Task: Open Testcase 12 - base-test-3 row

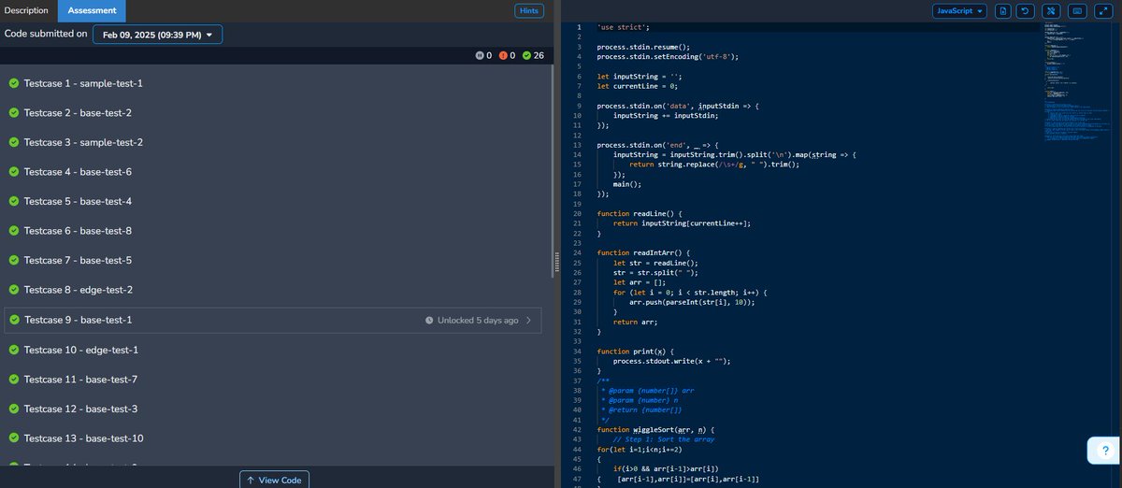Action: click(x=273, y=409)
